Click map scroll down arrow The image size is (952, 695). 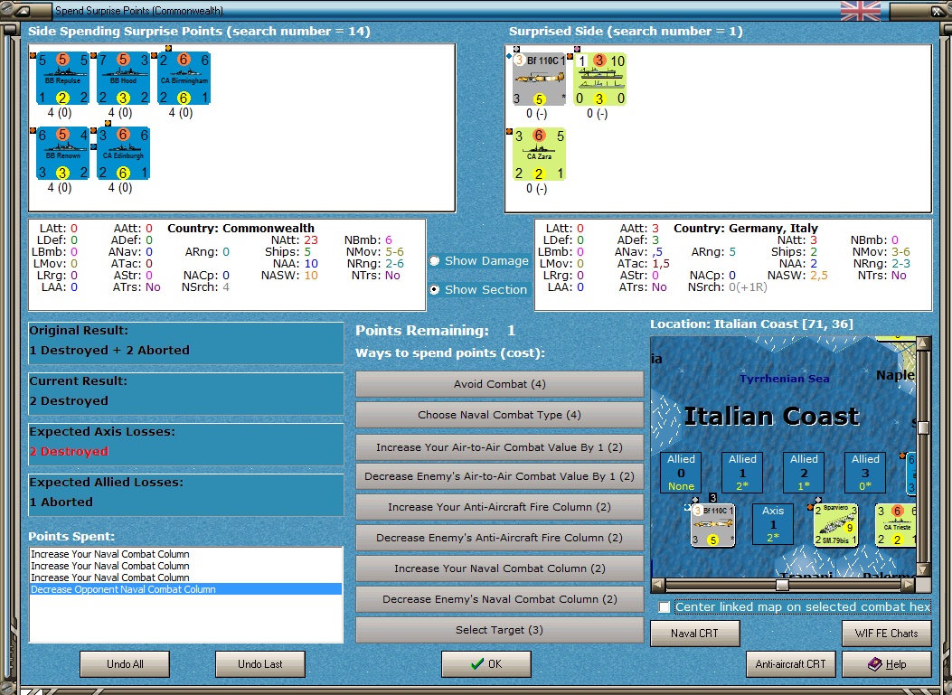(x=923, y=570)
